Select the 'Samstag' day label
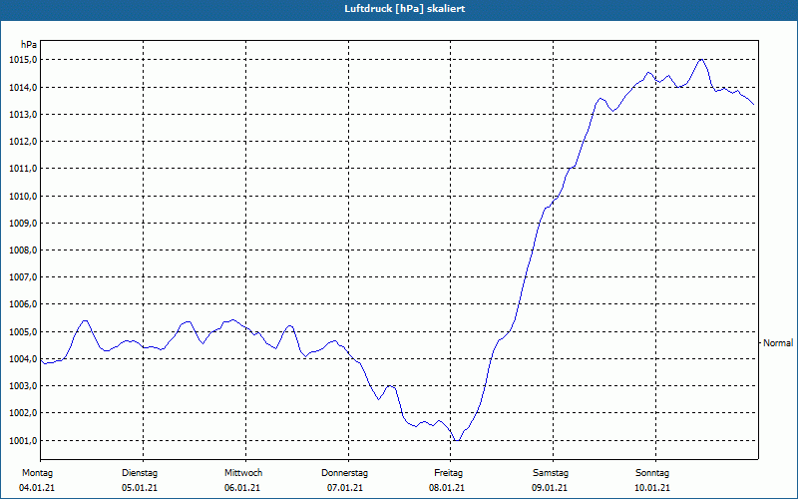Viewport: 798px width, 499px height. pos(551,473)
